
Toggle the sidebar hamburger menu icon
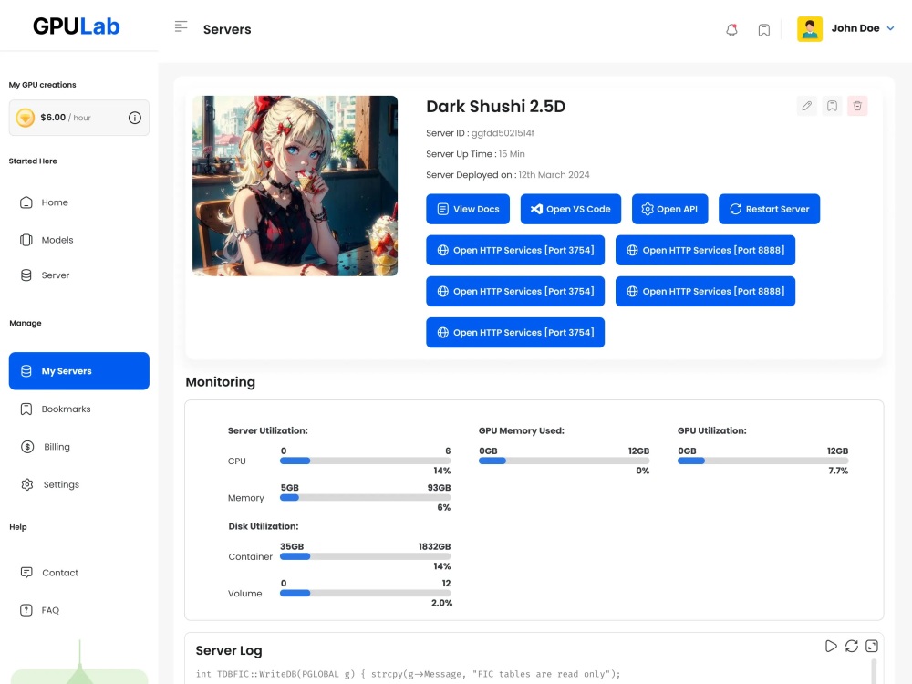point(181,26)
